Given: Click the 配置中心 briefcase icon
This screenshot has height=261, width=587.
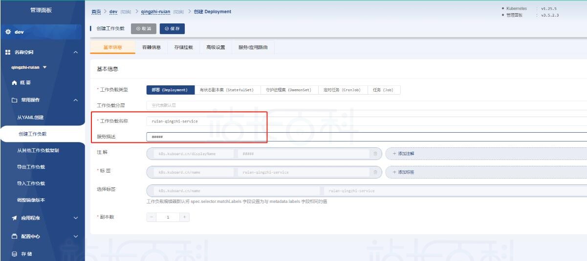Looking at the screenshot, I should pyautogui.click(x=14, y=236).
